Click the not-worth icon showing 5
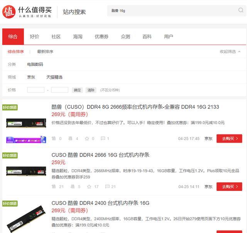 [73, 187]
